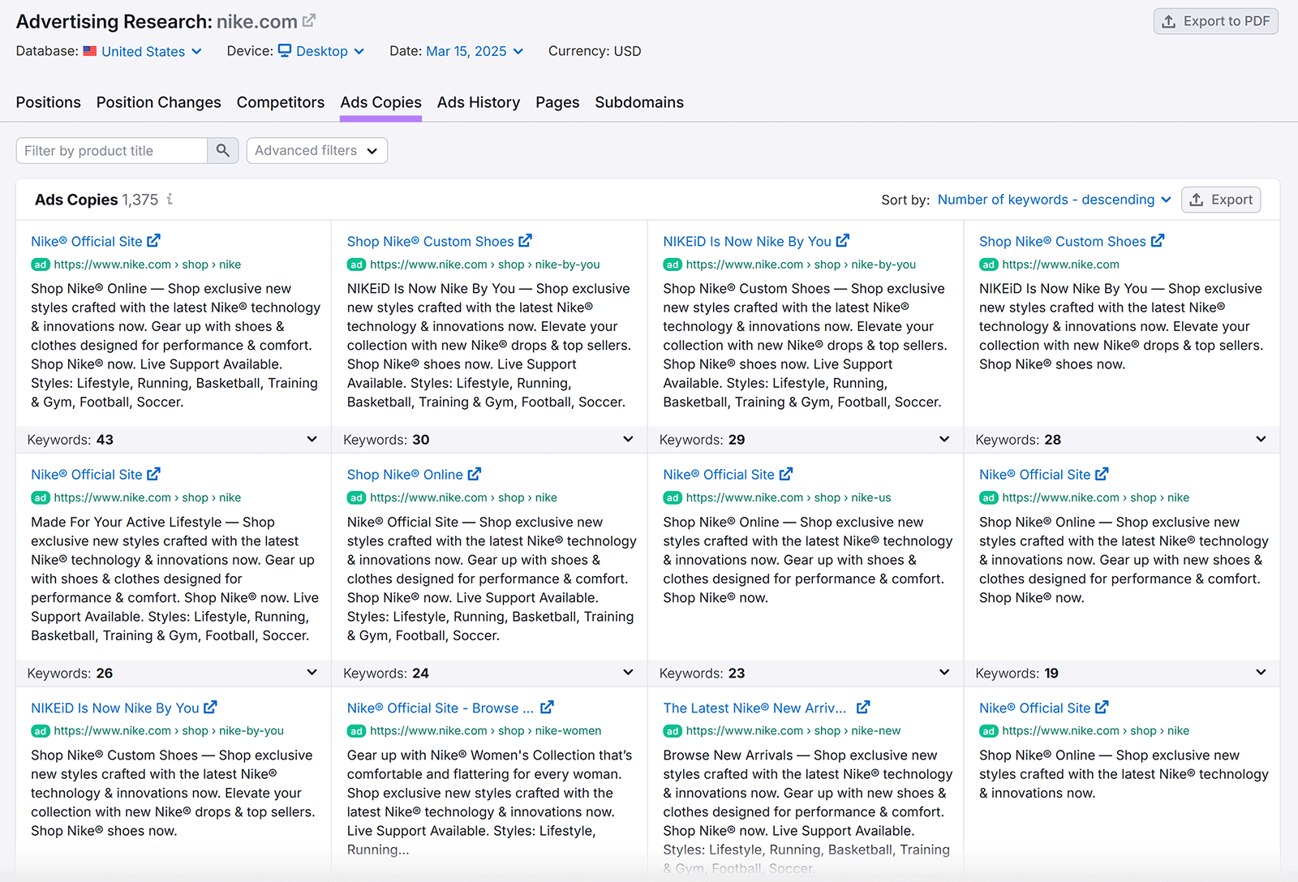Screen dimensions: 1298x882
Task: Click the search magnifier icon
Action: point(223,150)
